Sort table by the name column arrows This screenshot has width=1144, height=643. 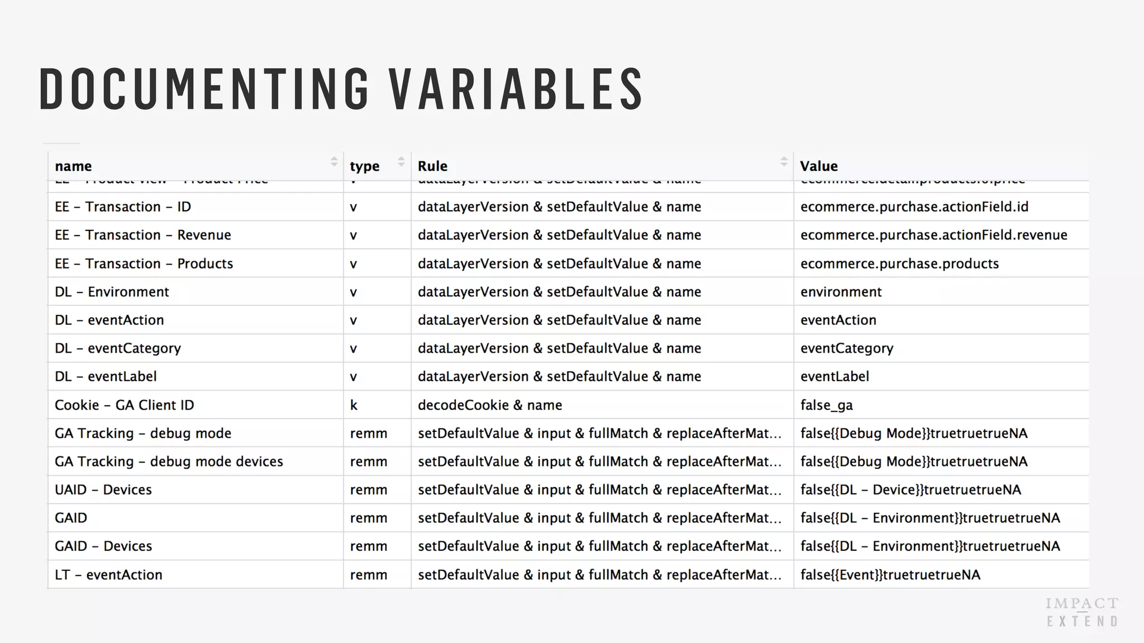[x=334, y=162]
